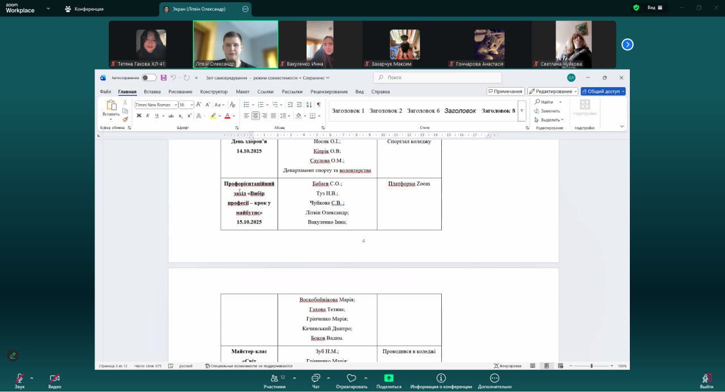The height and width of the screenshot is (392, 725).
Task: Click the Общий доступ share button
Action: tap(603, 91)
